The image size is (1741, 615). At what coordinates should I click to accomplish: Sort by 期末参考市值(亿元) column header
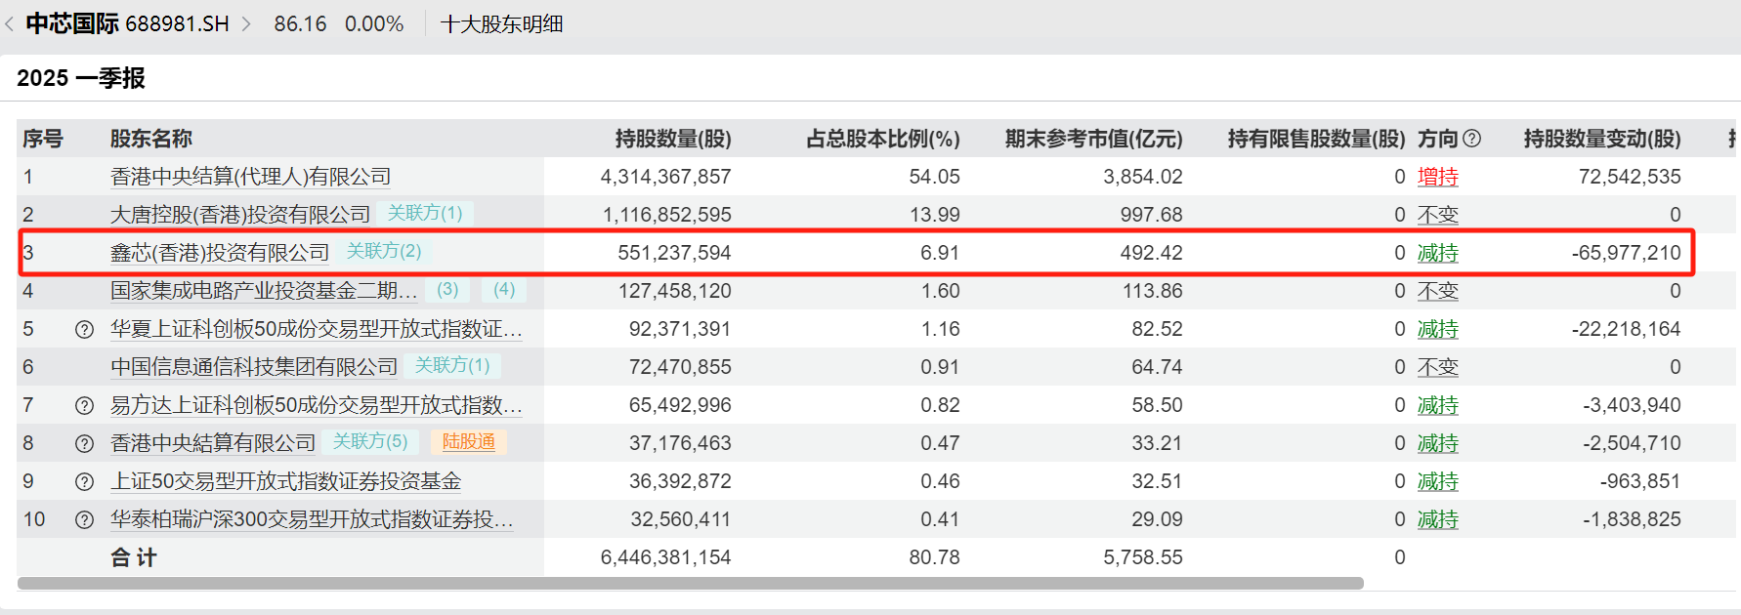coord(1094,139)
